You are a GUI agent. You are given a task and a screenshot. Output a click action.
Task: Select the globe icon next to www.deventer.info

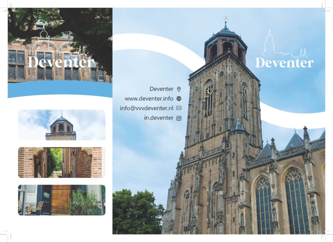(x=179, y=99)
